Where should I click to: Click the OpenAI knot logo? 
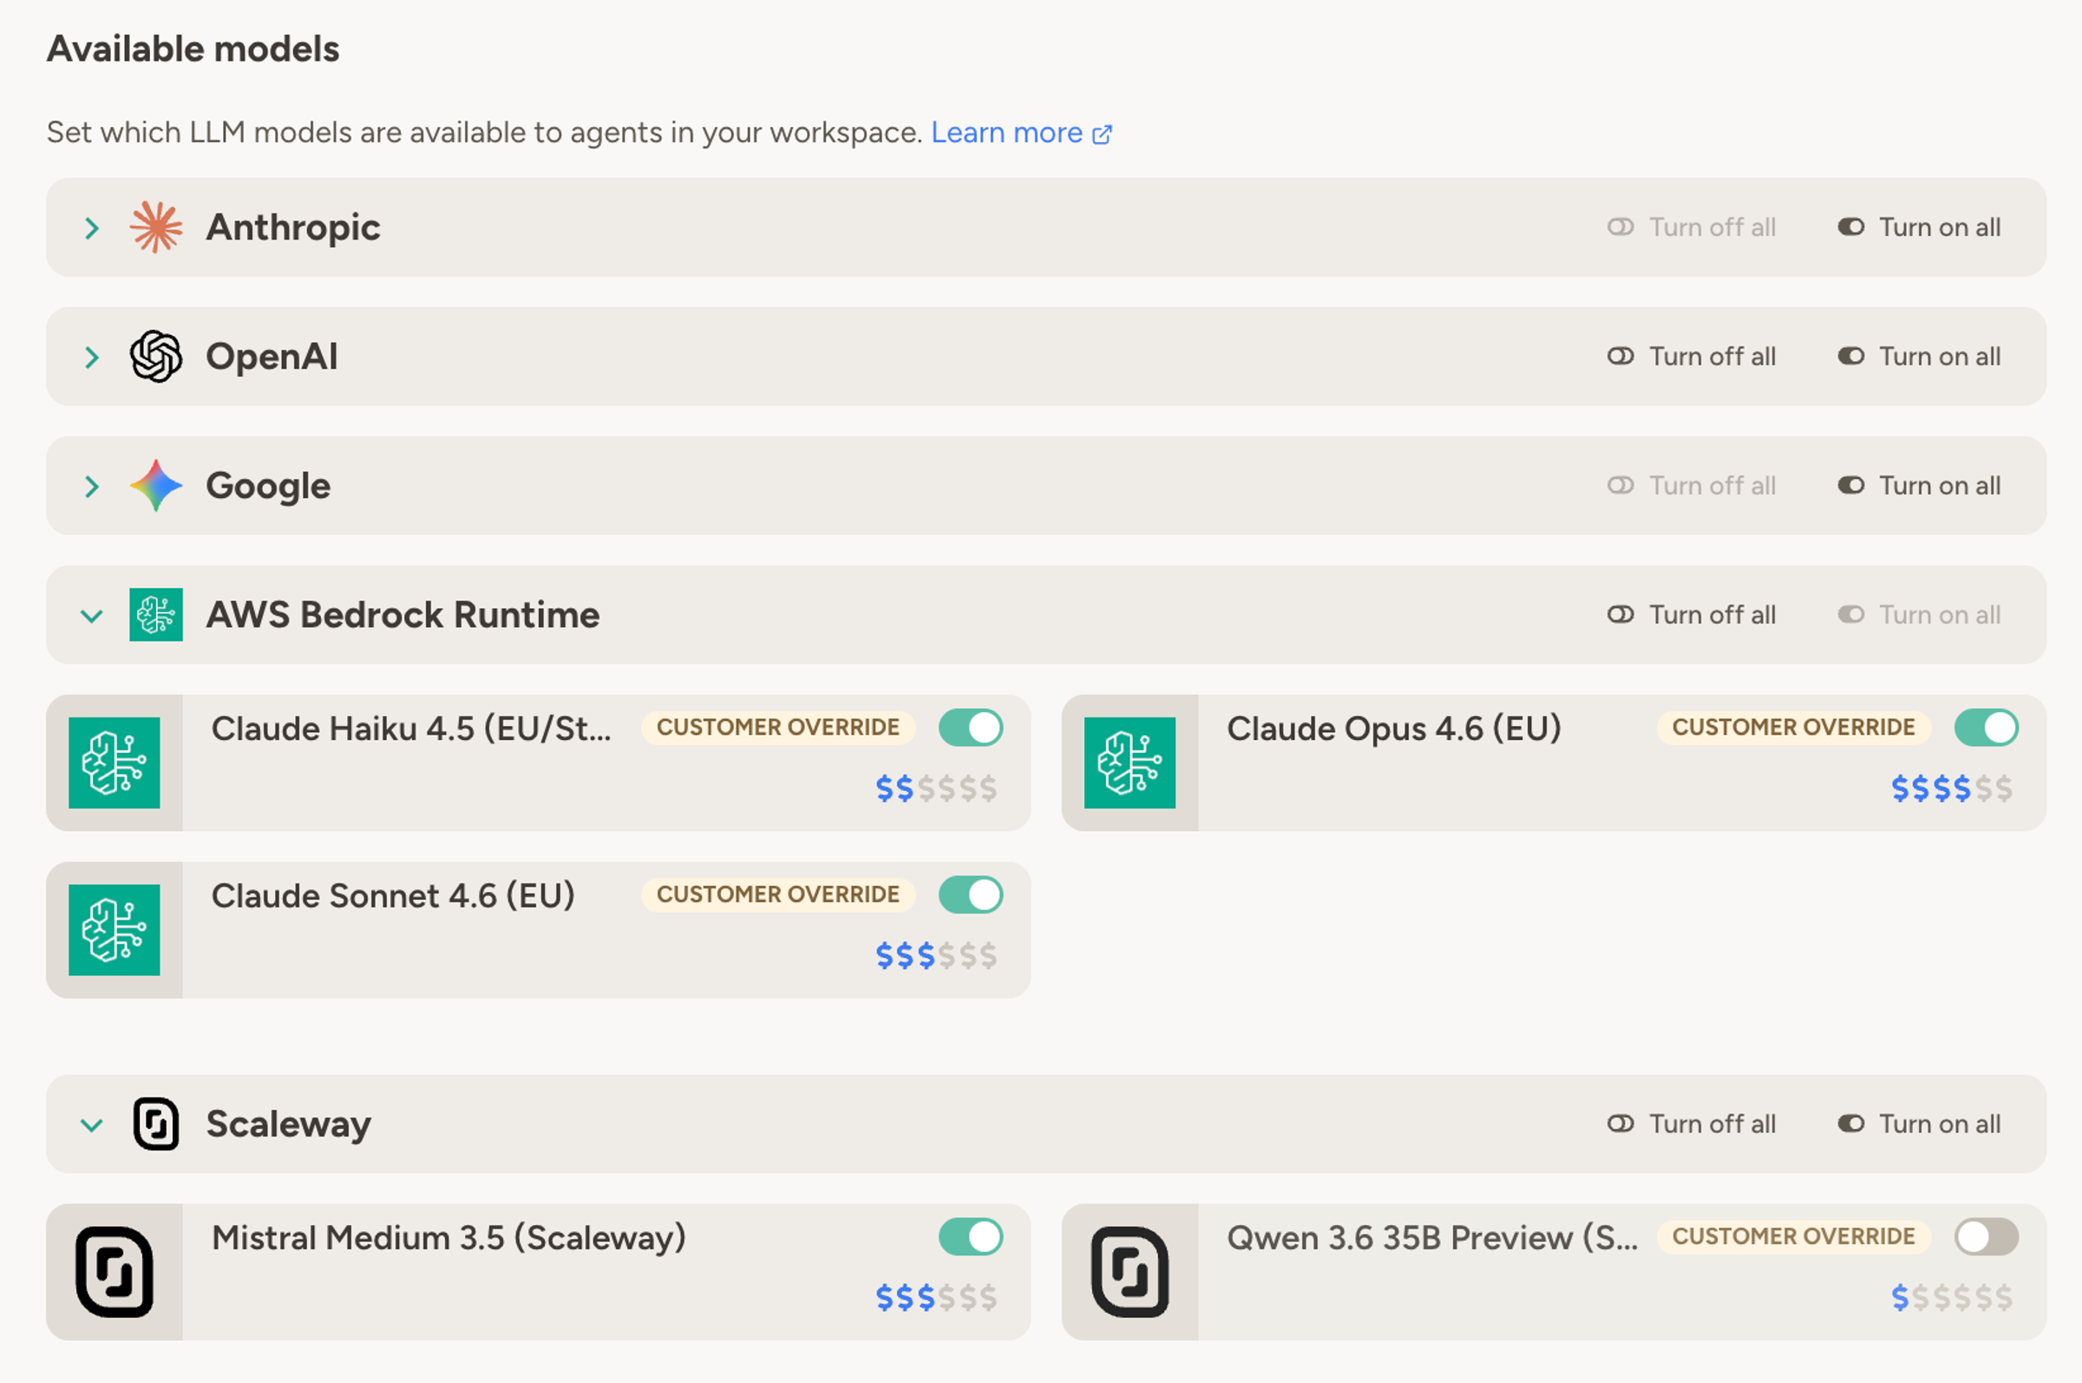tap(156, 357)
